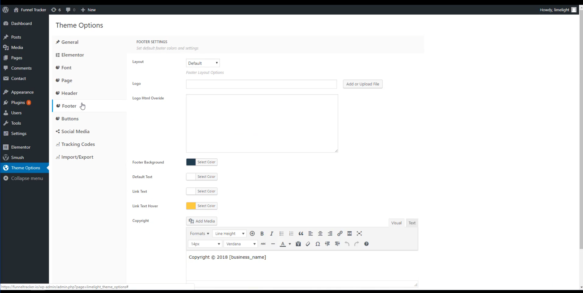This screenshot has width=583, height=293.
Task: Switch editor to the Text tab
Action: point(412,223)
